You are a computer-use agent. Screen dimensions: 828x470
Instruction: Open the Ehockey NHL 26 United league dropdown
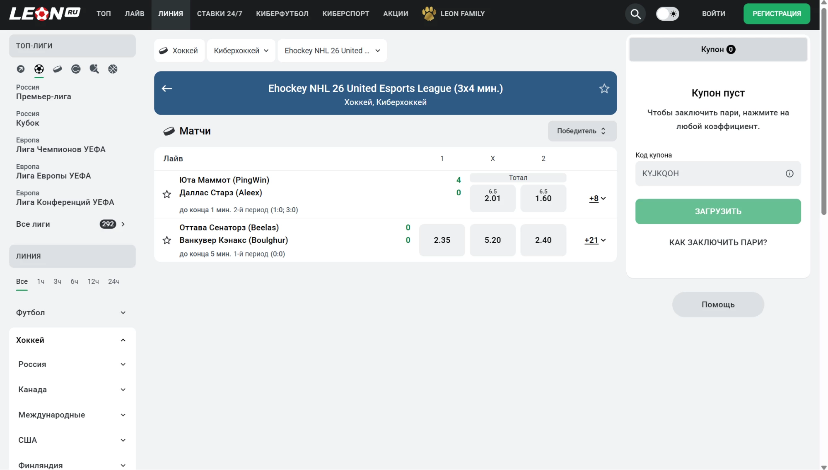coord(332,51)
